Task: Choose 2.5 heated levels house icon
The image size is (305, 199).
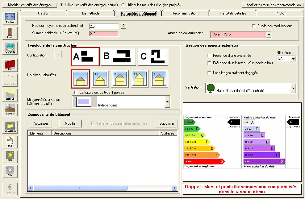Action: (x=140, y=79)
